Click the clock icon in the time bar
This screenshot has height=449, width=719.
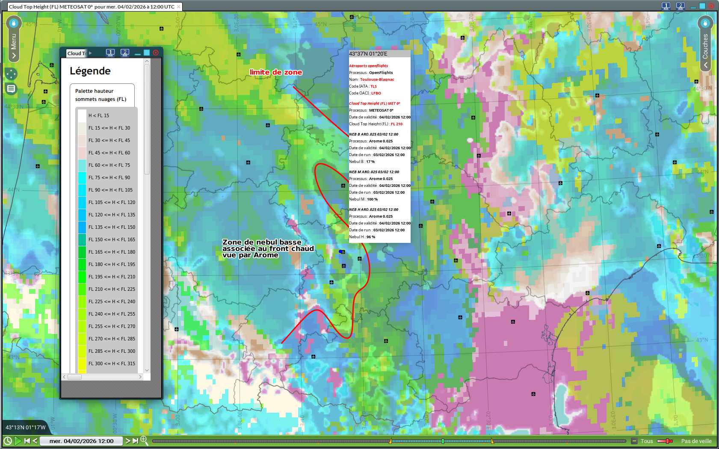[8, 441]
